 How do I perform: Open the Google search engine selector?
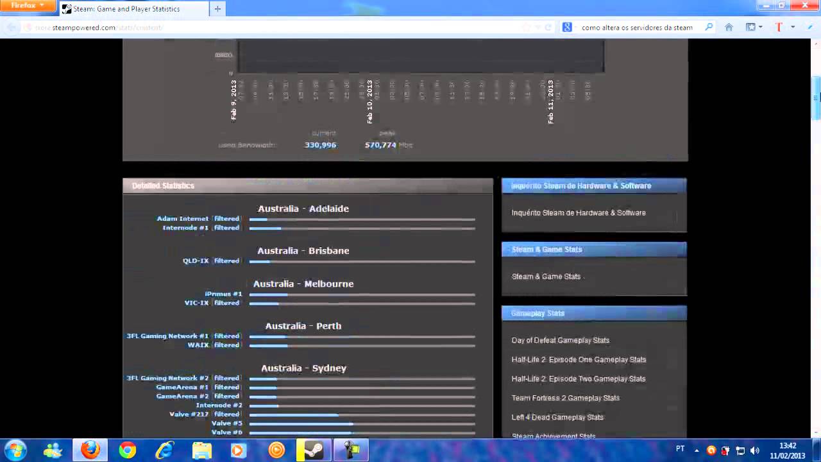click(x=569, y=27)
